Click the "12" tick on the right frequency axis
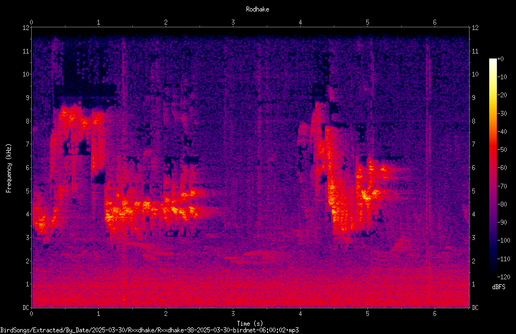The height and width of the screenshot is (334, 516). coord(475,28)
